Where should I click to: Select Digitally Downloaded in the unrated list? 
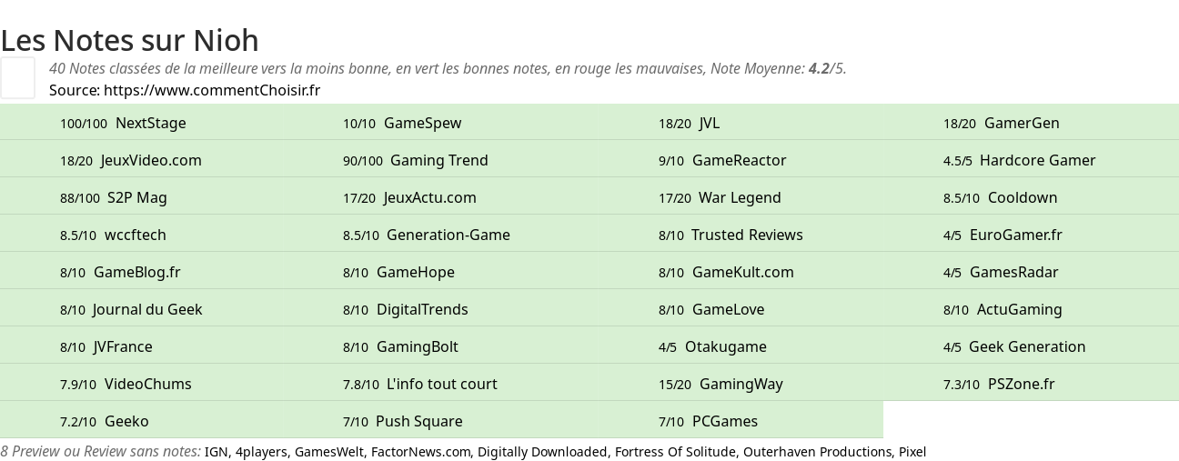541,452
